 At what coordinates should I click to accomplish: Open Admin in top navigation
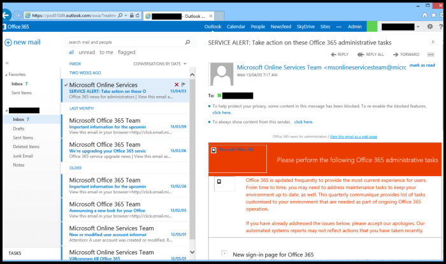coord(355,27)
